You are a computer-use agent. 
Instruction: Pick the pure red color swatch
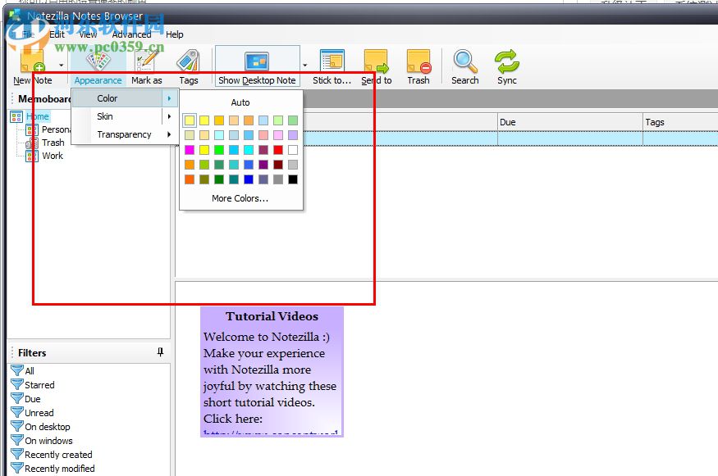[x=278, y=150]
